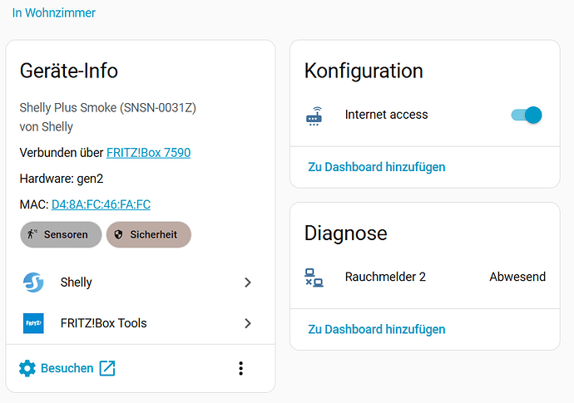This screenshot has height=403, width=574.
Task: Open the 'In Wohnzimmer' area link
Action: pos(54,12)
